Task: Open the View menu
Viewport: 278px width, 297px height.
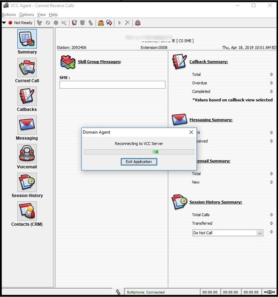Action: (x=41, y=15)
